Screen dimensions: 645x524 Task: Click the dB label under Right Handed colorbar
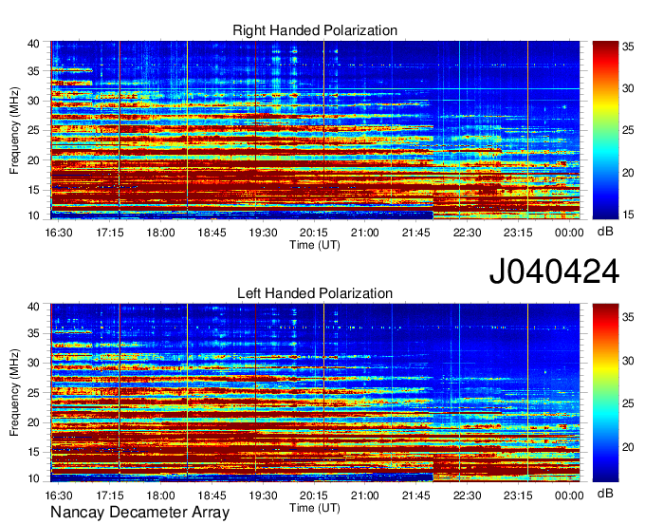(605, 232)
